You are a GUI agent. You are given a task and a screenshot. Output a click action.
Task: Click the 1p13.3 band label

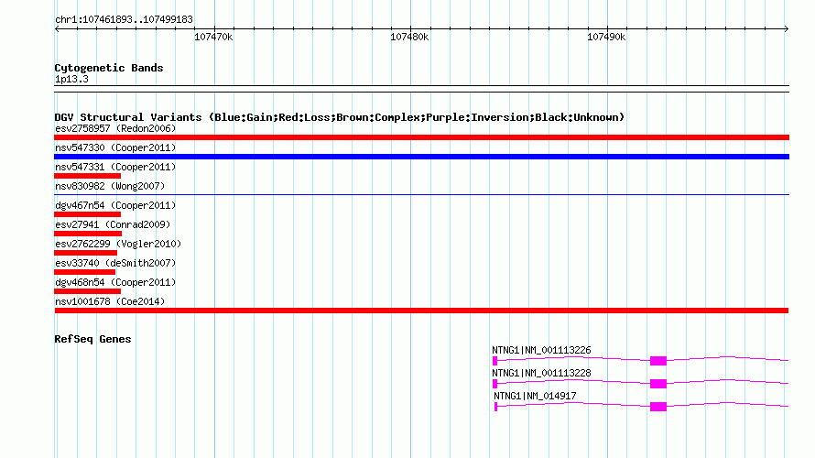[71, 80]
